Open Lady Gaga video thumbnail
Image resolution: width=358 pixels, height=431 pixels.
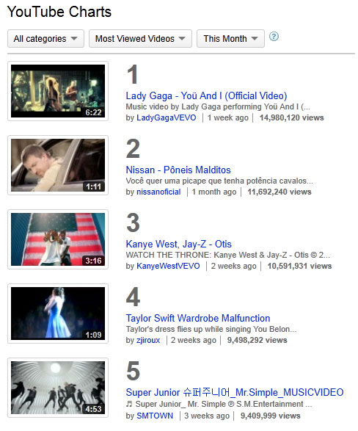click(x=58, y=91)
